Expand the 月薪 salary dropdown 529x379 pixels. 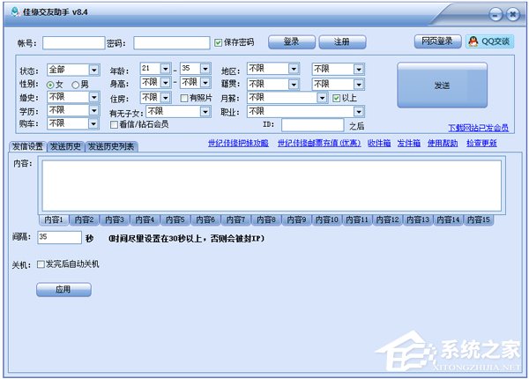coord(322,98)
